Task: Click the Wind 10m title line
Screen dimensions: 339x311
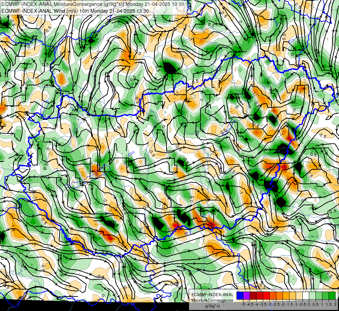Action: click(x=75, y=11)
